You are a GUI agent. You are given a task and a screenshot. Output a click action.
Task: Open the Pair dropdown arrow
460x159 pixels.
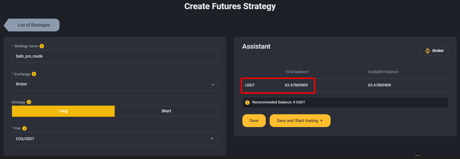tap(212, 139)
